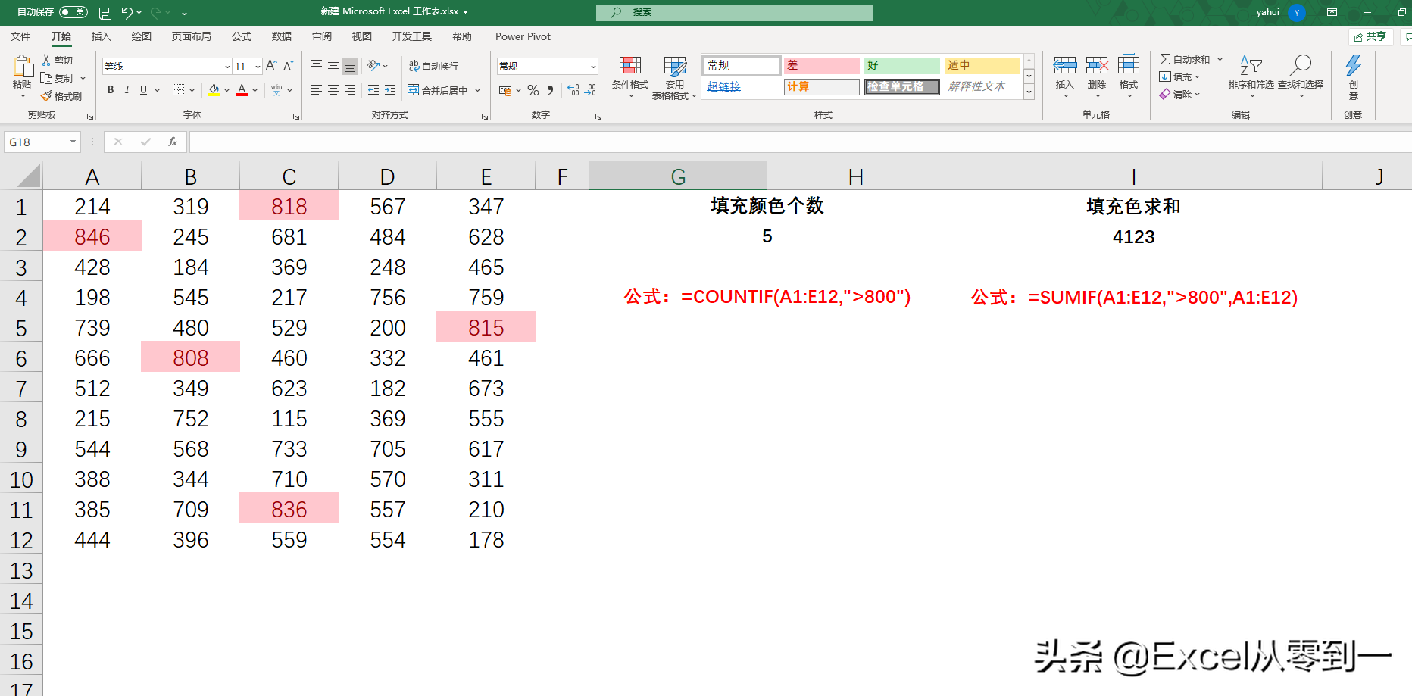This screenshot has width=1412, height=696.
Task: Switch to the 插入 Insert tab
Action: coord(101,36)
